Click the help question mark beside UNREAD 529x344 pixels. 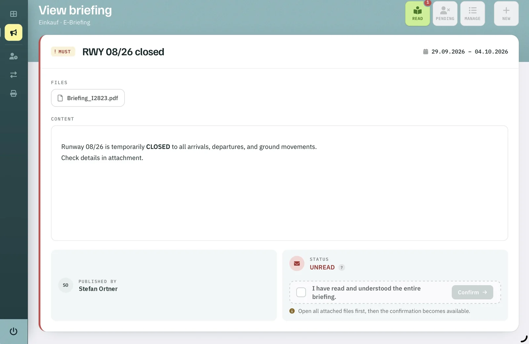[x=342, y=267]
